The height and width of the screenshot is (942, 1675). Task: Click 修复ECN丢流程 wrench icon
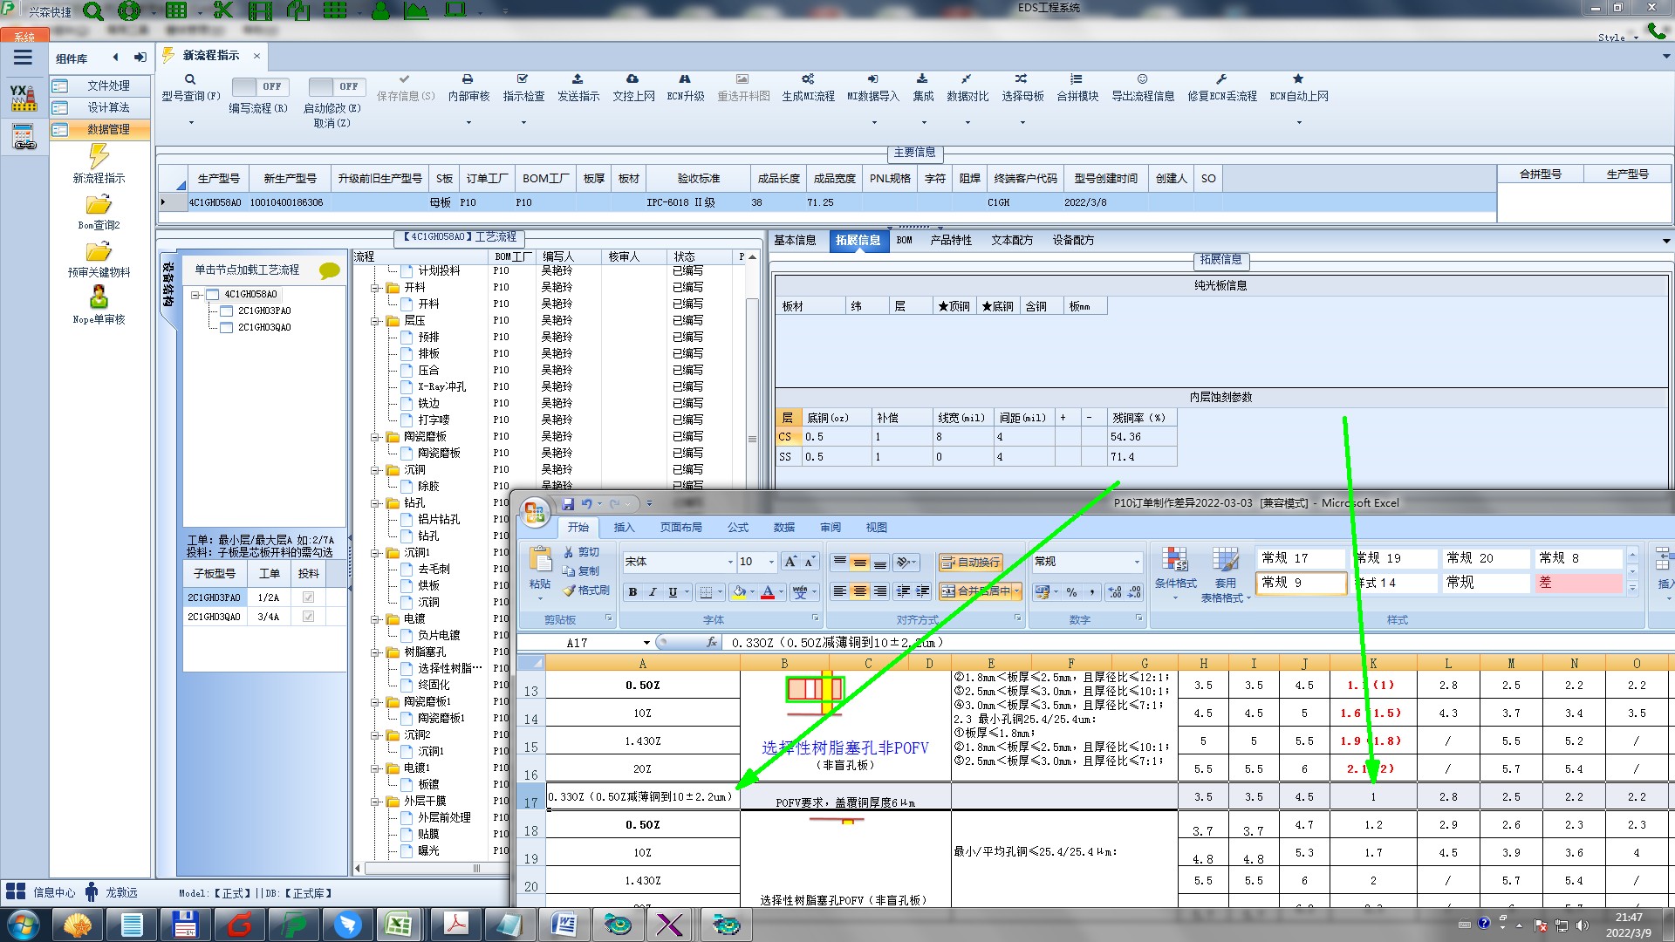(1221, 79)
